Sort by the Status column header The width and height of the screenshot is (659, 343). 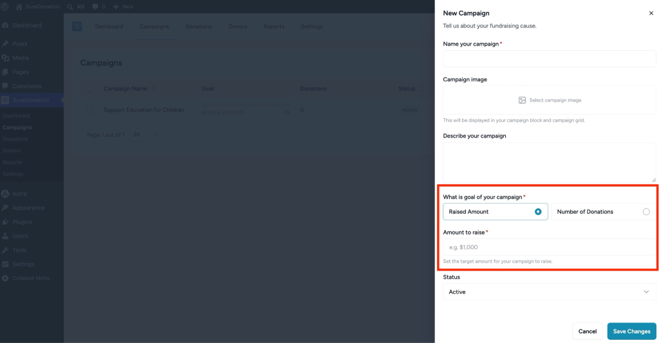coord(411,89)
